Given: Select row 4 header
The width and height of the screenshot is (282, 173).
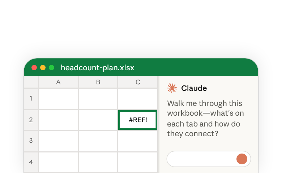Looking at the screenshot, I should coord(31,162).
